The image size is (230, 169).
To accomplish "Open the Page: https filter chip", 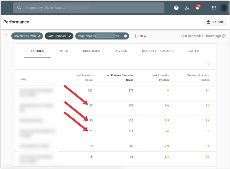I will coord(102,36).
